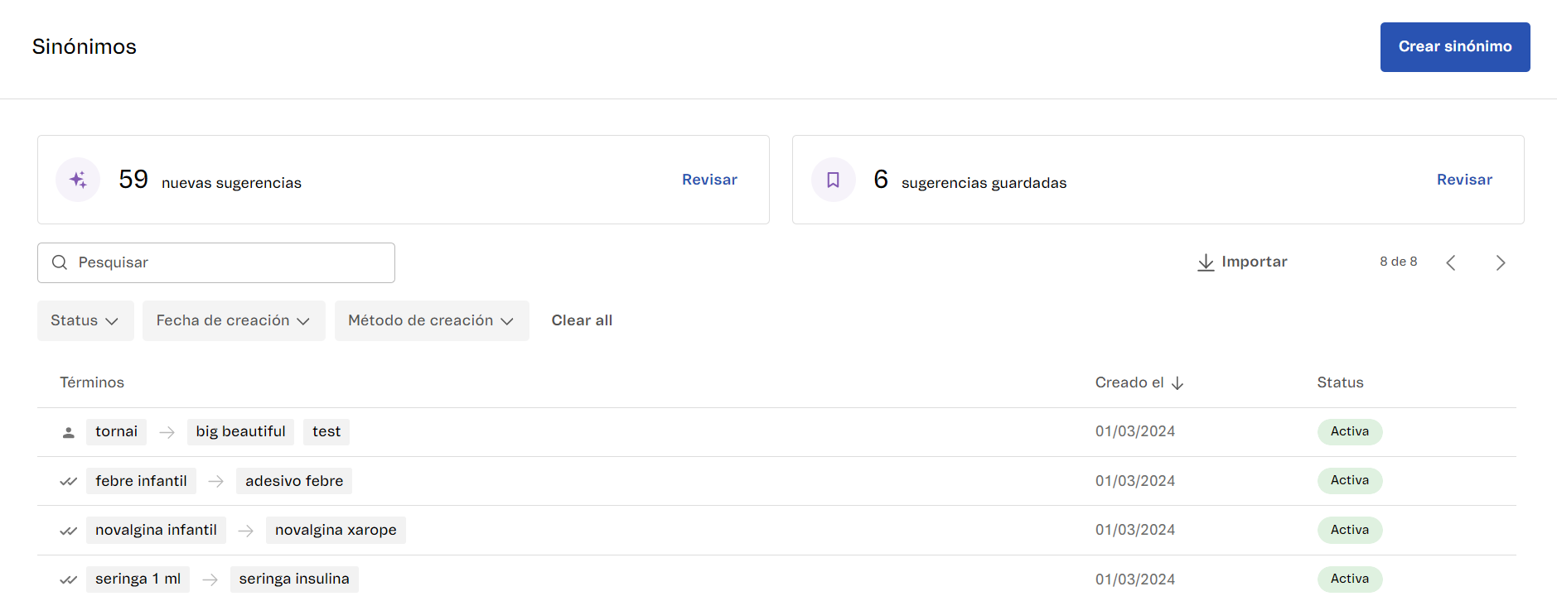Select the novalgina xarope term chip
Screen dimensions: 1557x601
pos(336,530)
